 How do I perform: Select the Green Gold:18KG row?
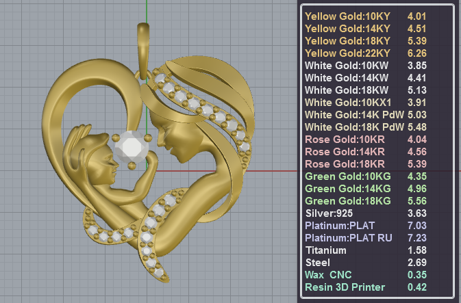366,201
